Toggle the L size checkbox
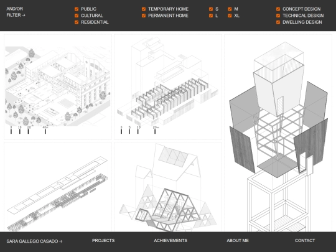 (211, 16)
